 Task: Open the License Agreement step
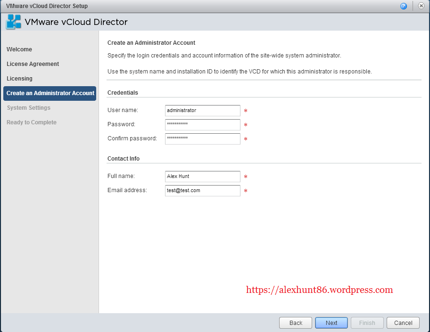33,64
